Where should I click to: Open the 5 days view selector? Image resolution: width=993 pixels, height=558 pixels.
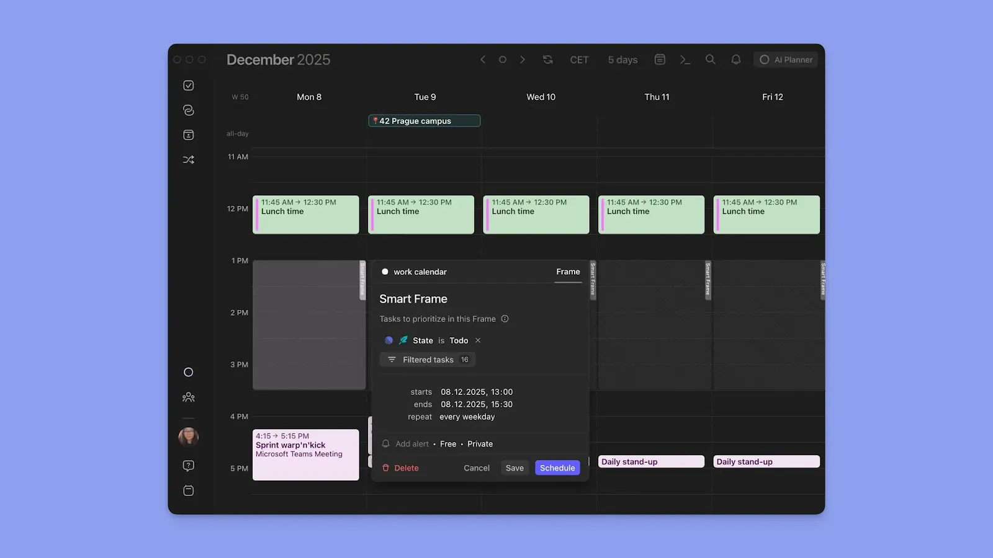622,60
